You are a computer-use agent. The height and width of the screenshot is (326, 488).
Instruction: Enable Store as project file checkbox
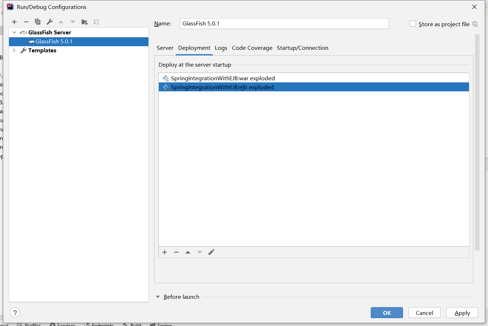pyautogui.click(x=413, y=24)
